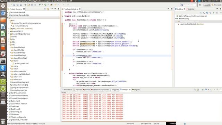Click the Open Perspective icon
This screenshot has width=222, height=125.
pos(200,5)
